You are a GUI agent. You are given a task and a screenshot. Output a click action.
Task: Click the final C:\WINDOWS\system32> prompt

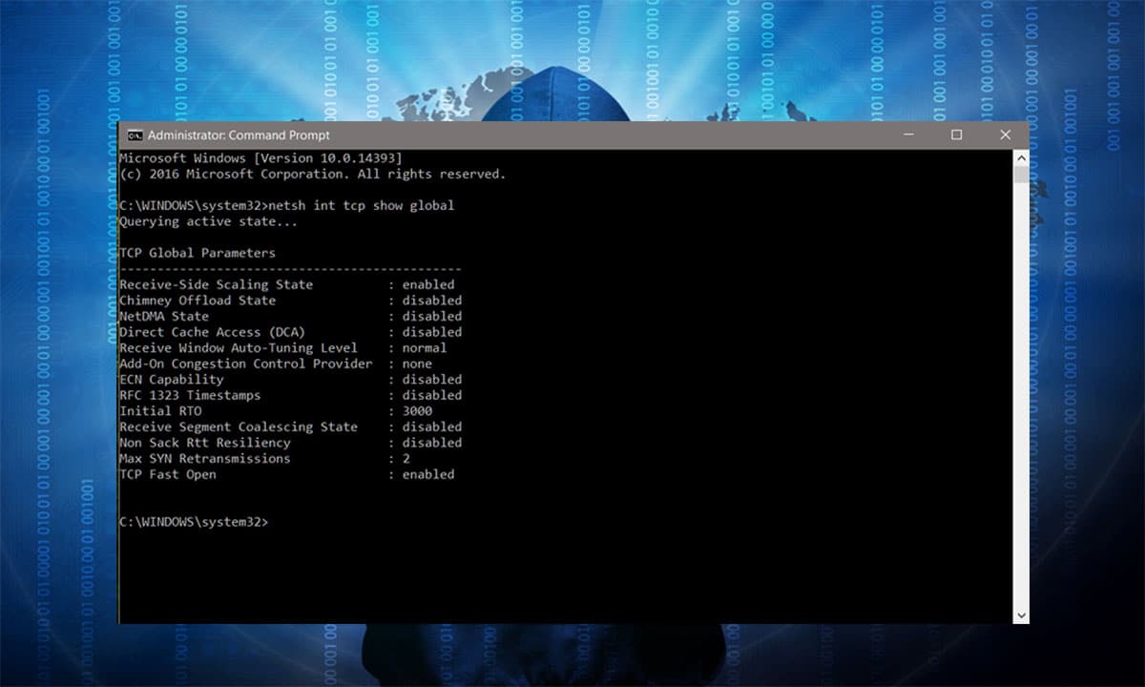click(x=194, y=522)
